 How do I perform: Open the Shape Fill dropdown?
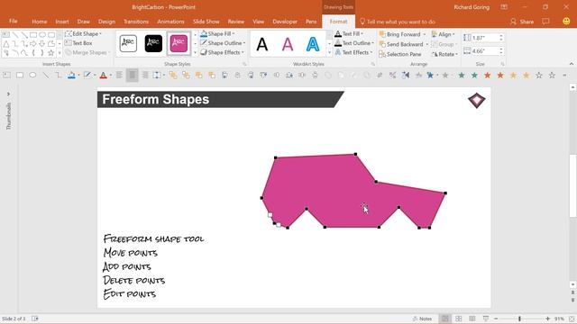(x=218, y=34)
